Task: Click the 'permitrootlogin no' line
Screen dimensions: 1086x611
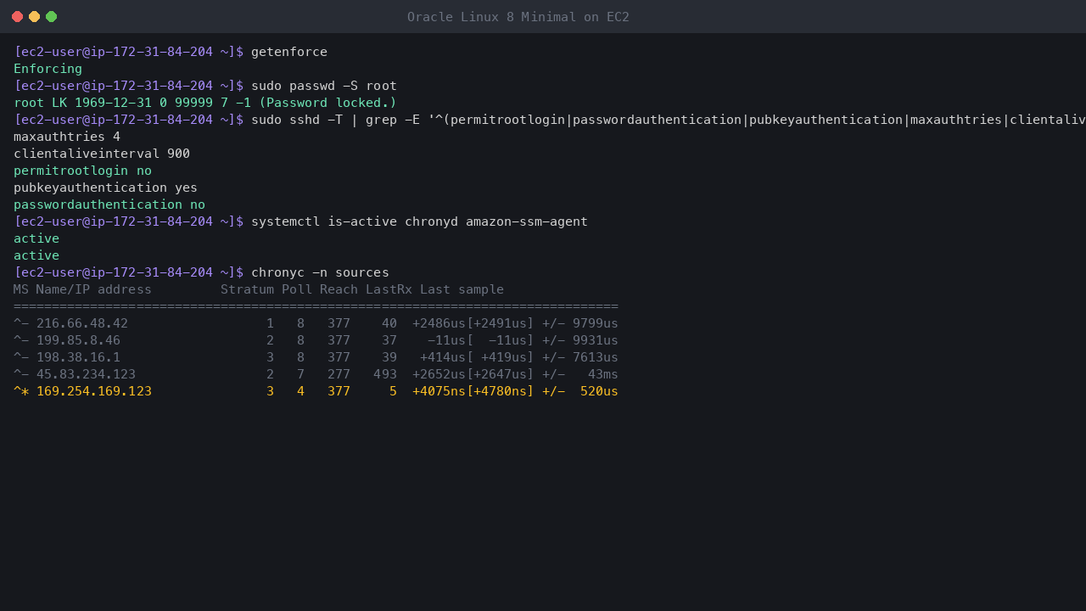Action: 82,171
